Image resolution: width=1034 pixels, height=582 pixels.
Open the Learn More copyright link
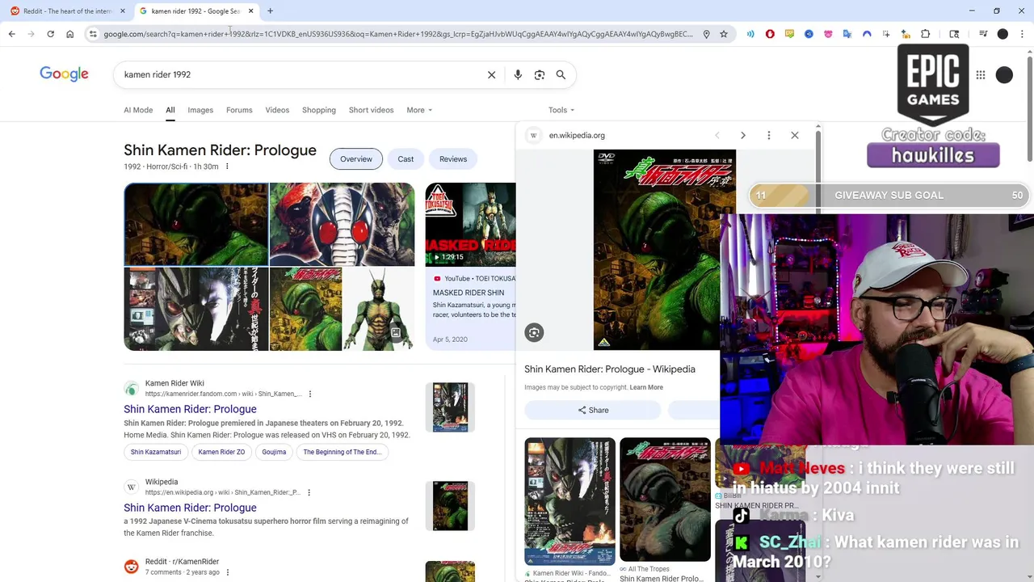(x=646, y=387)
